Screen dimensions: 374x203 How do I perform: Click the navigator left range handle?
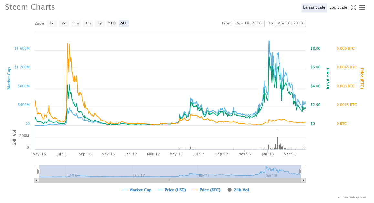[x=39, y=171]
